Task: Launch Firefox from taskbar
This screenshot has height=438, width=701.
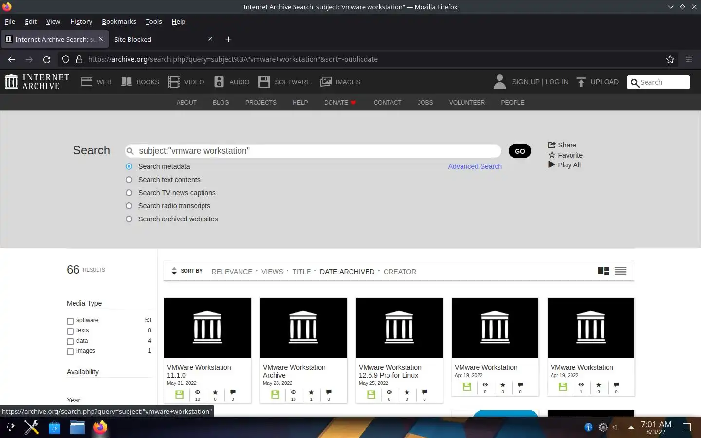Action: [100, 427]
